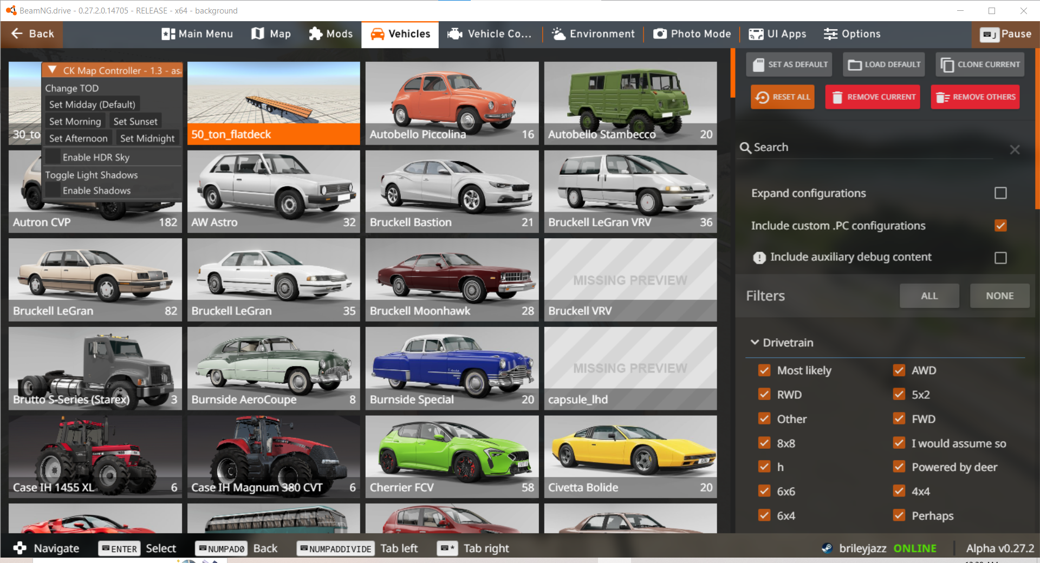Viewport: 1040px width, 563px height.
Task: Uncheck the 4x4 drivetrain filter
Action: coord(899,492)
